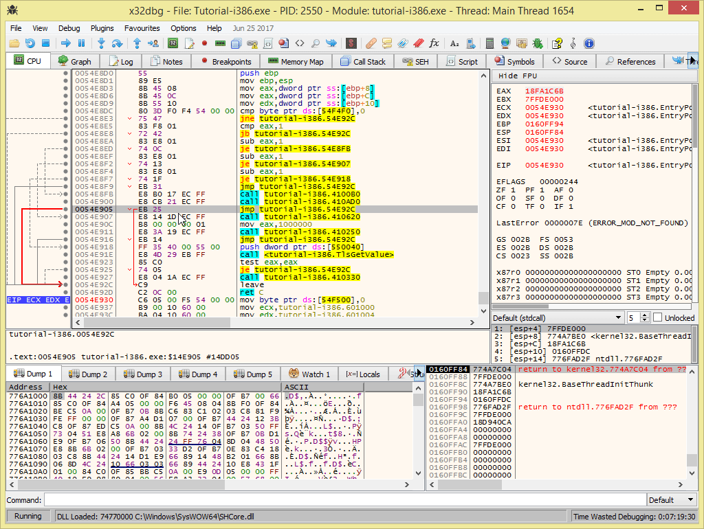Image resolution: width=704 pixels, height=529 pixels.
Task: Open the Debug menu
Action: pyautogui.click(x=69, y=28)
